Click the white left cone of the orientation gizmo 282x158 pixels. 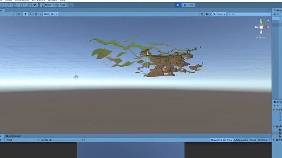tap(256, 27)
